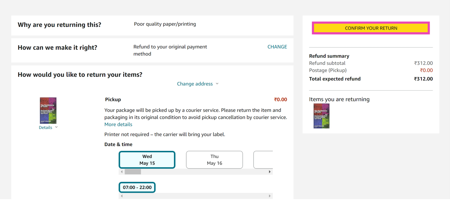This screenshot has height=201, width=450.
Task: Choose Thu May 16 pickup date
Action: (214, 160)
